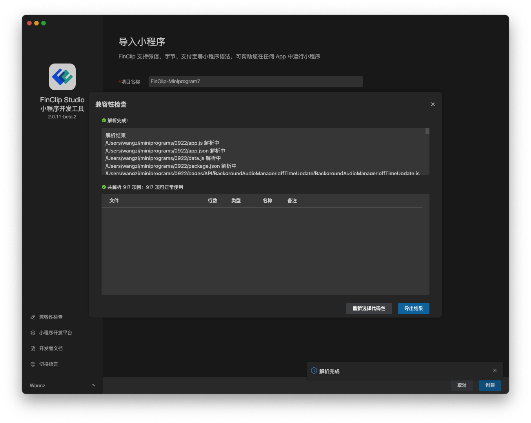Image resolution: width=531 pixels, height=423 pixels.
Task: Click the green check beside 解析完成!
Action: click(x=104, y=120)
